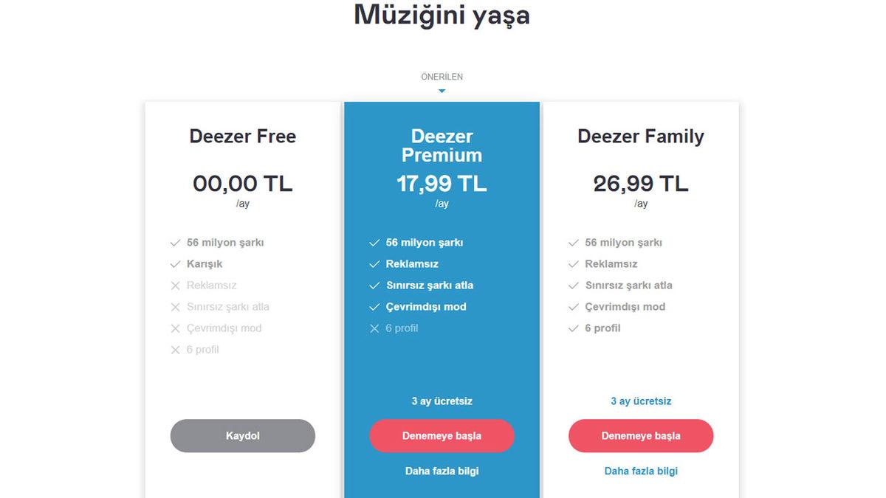
Task: Open Daha fazla bilgi for Deezer Premium
Action: 442,471
